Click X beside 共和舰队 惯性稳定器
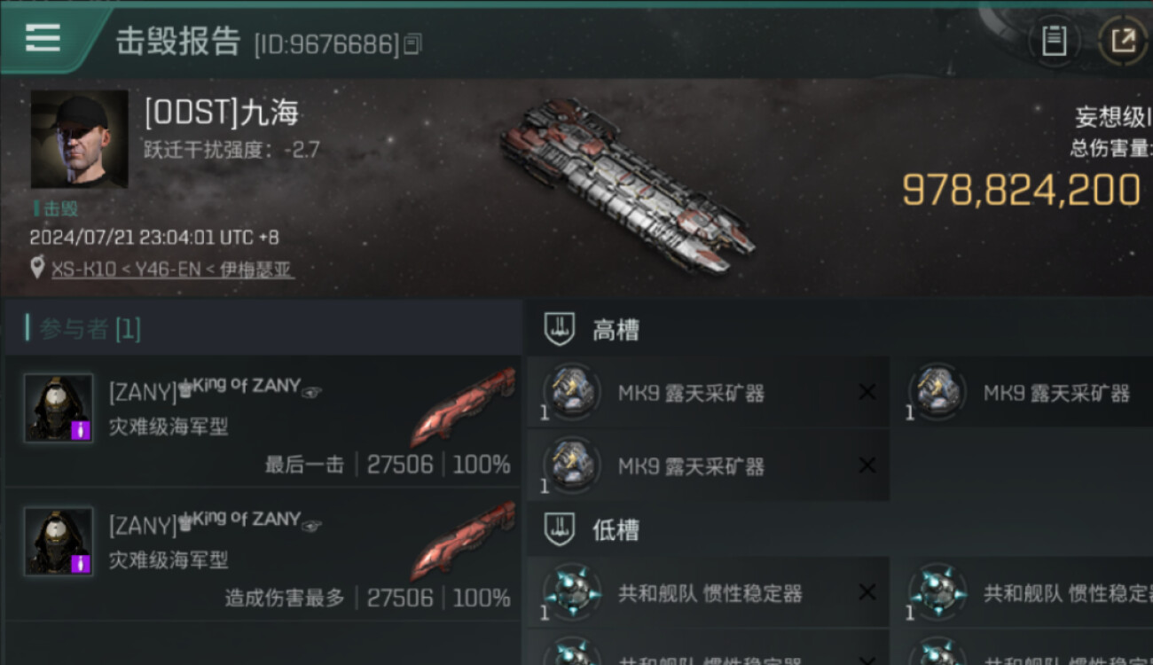The height and width of the screenshot is (665, 1153). 867,592
